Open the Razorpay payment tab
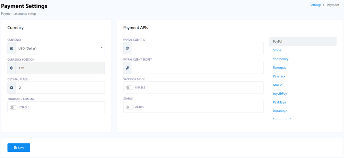This screenshot has width=344, height=158. tap(279, 68)
